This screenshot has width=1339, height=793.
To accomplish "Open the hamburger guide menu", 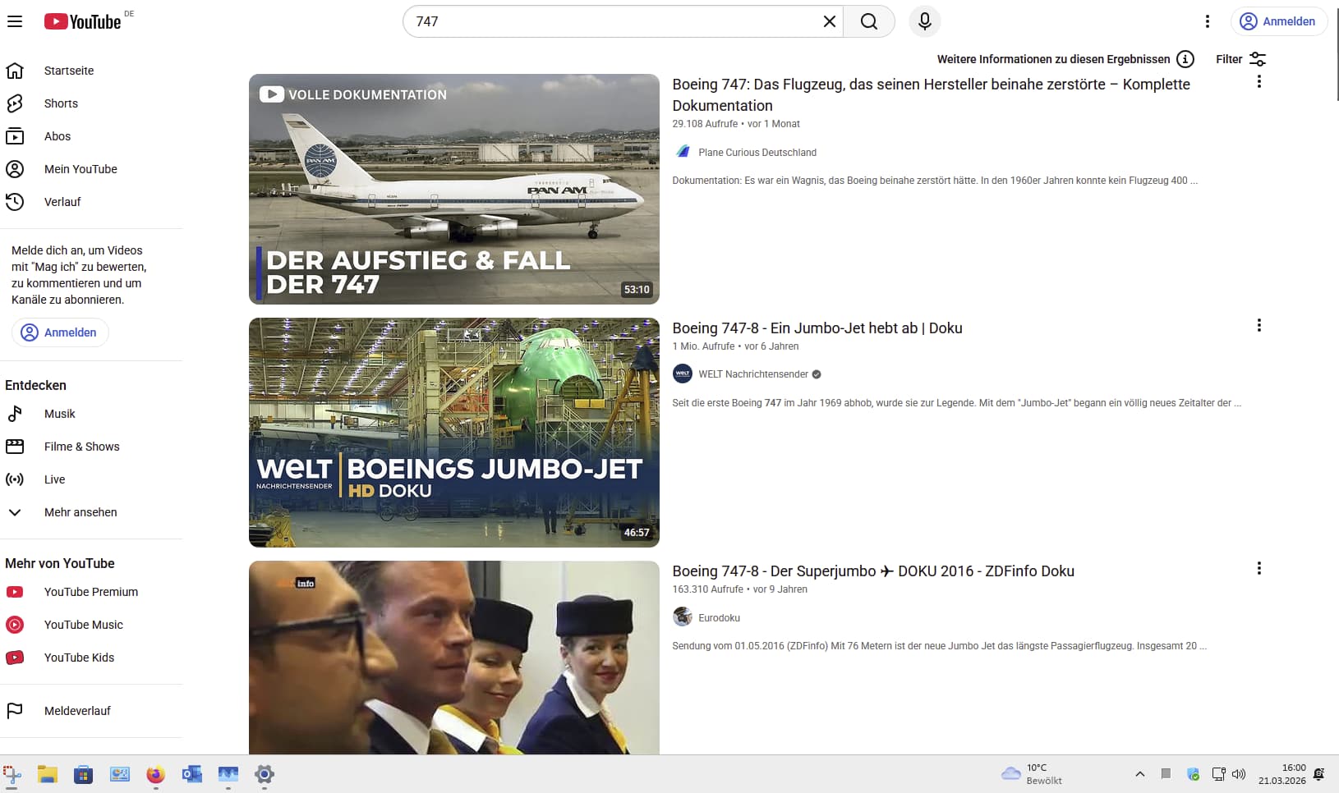I will [15, 21].
